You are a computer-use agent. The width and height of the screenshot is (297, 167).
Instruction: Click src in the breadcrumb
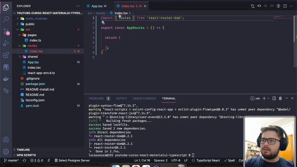[90, 13]
